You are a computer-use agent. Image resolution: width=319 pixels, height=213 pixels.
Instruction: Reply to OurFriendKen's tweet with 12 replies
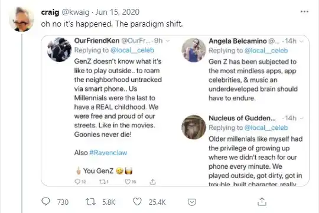pos(77,182)
